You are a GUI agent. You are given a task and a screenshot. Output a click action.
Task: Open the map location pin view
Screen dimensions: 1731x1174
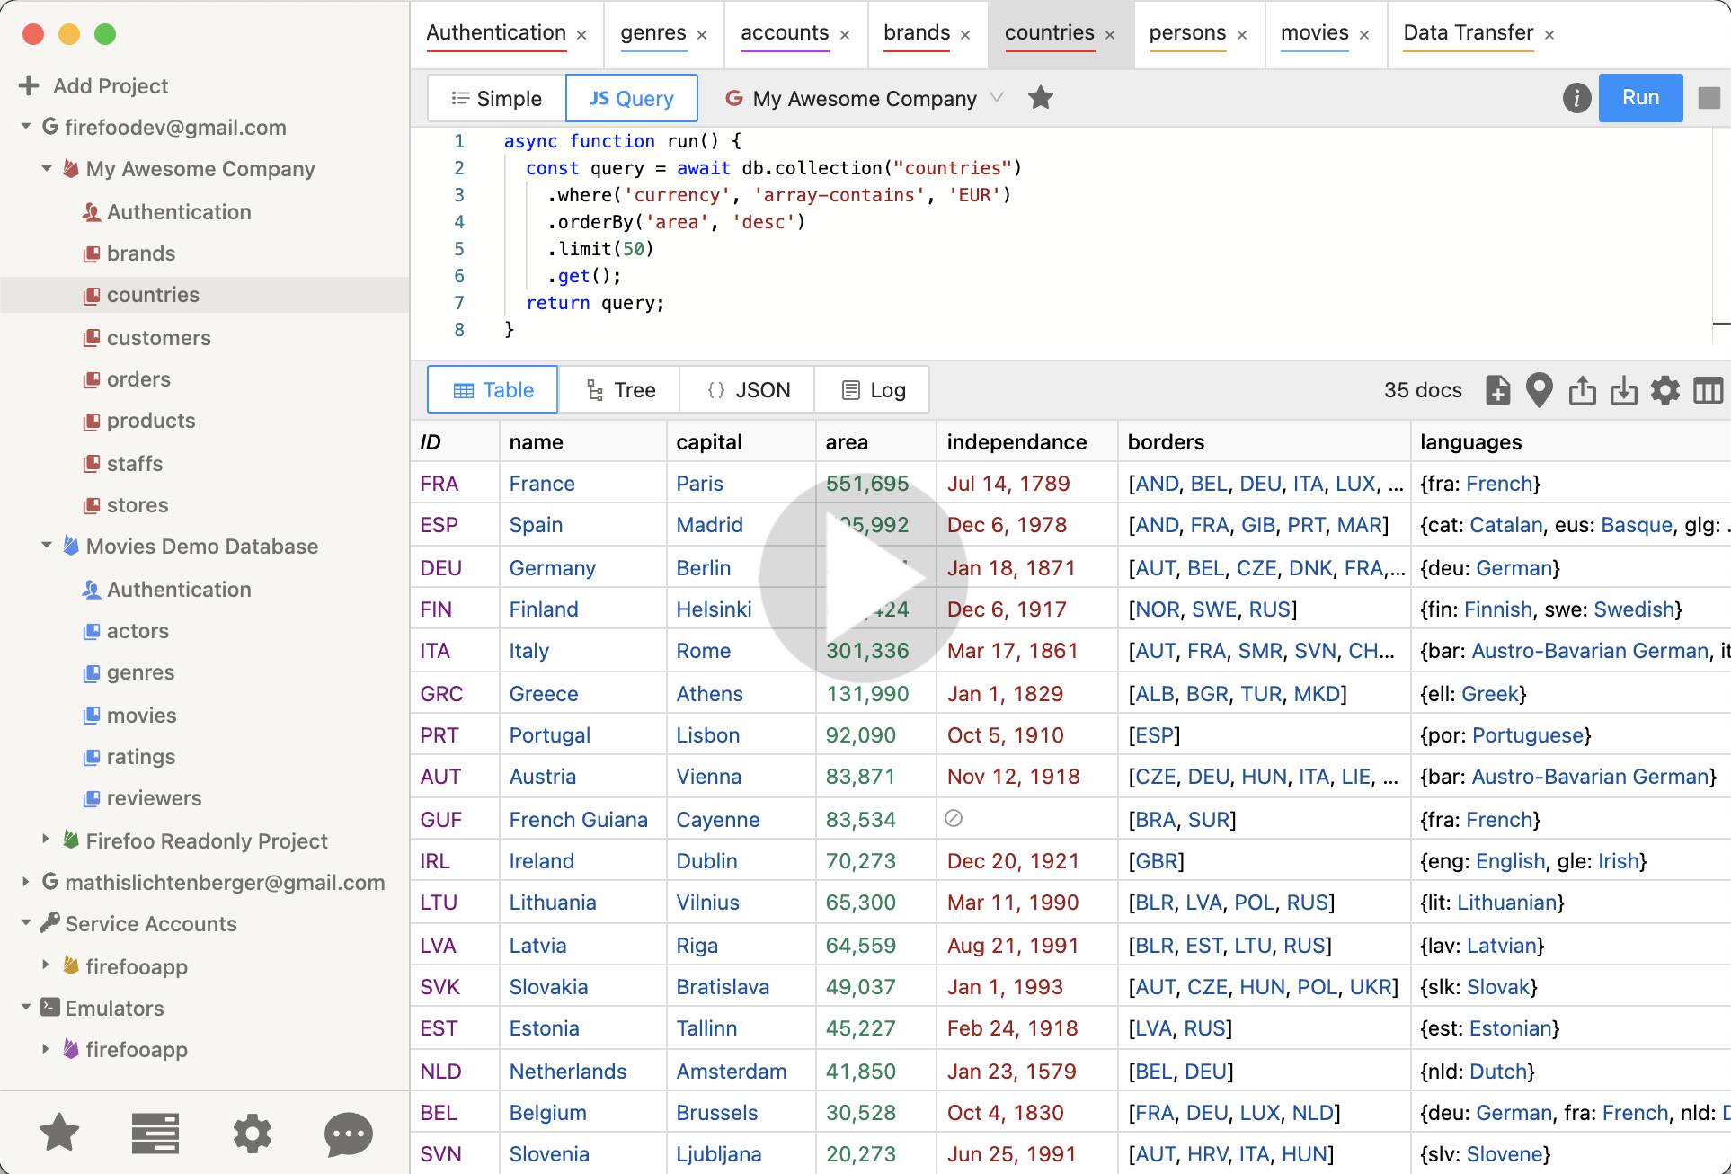[1539, 390]
